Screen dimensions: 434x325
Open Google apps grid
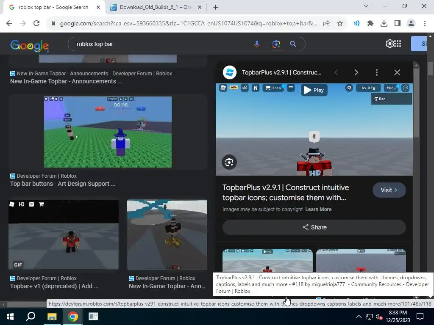[x=398, y=44]
